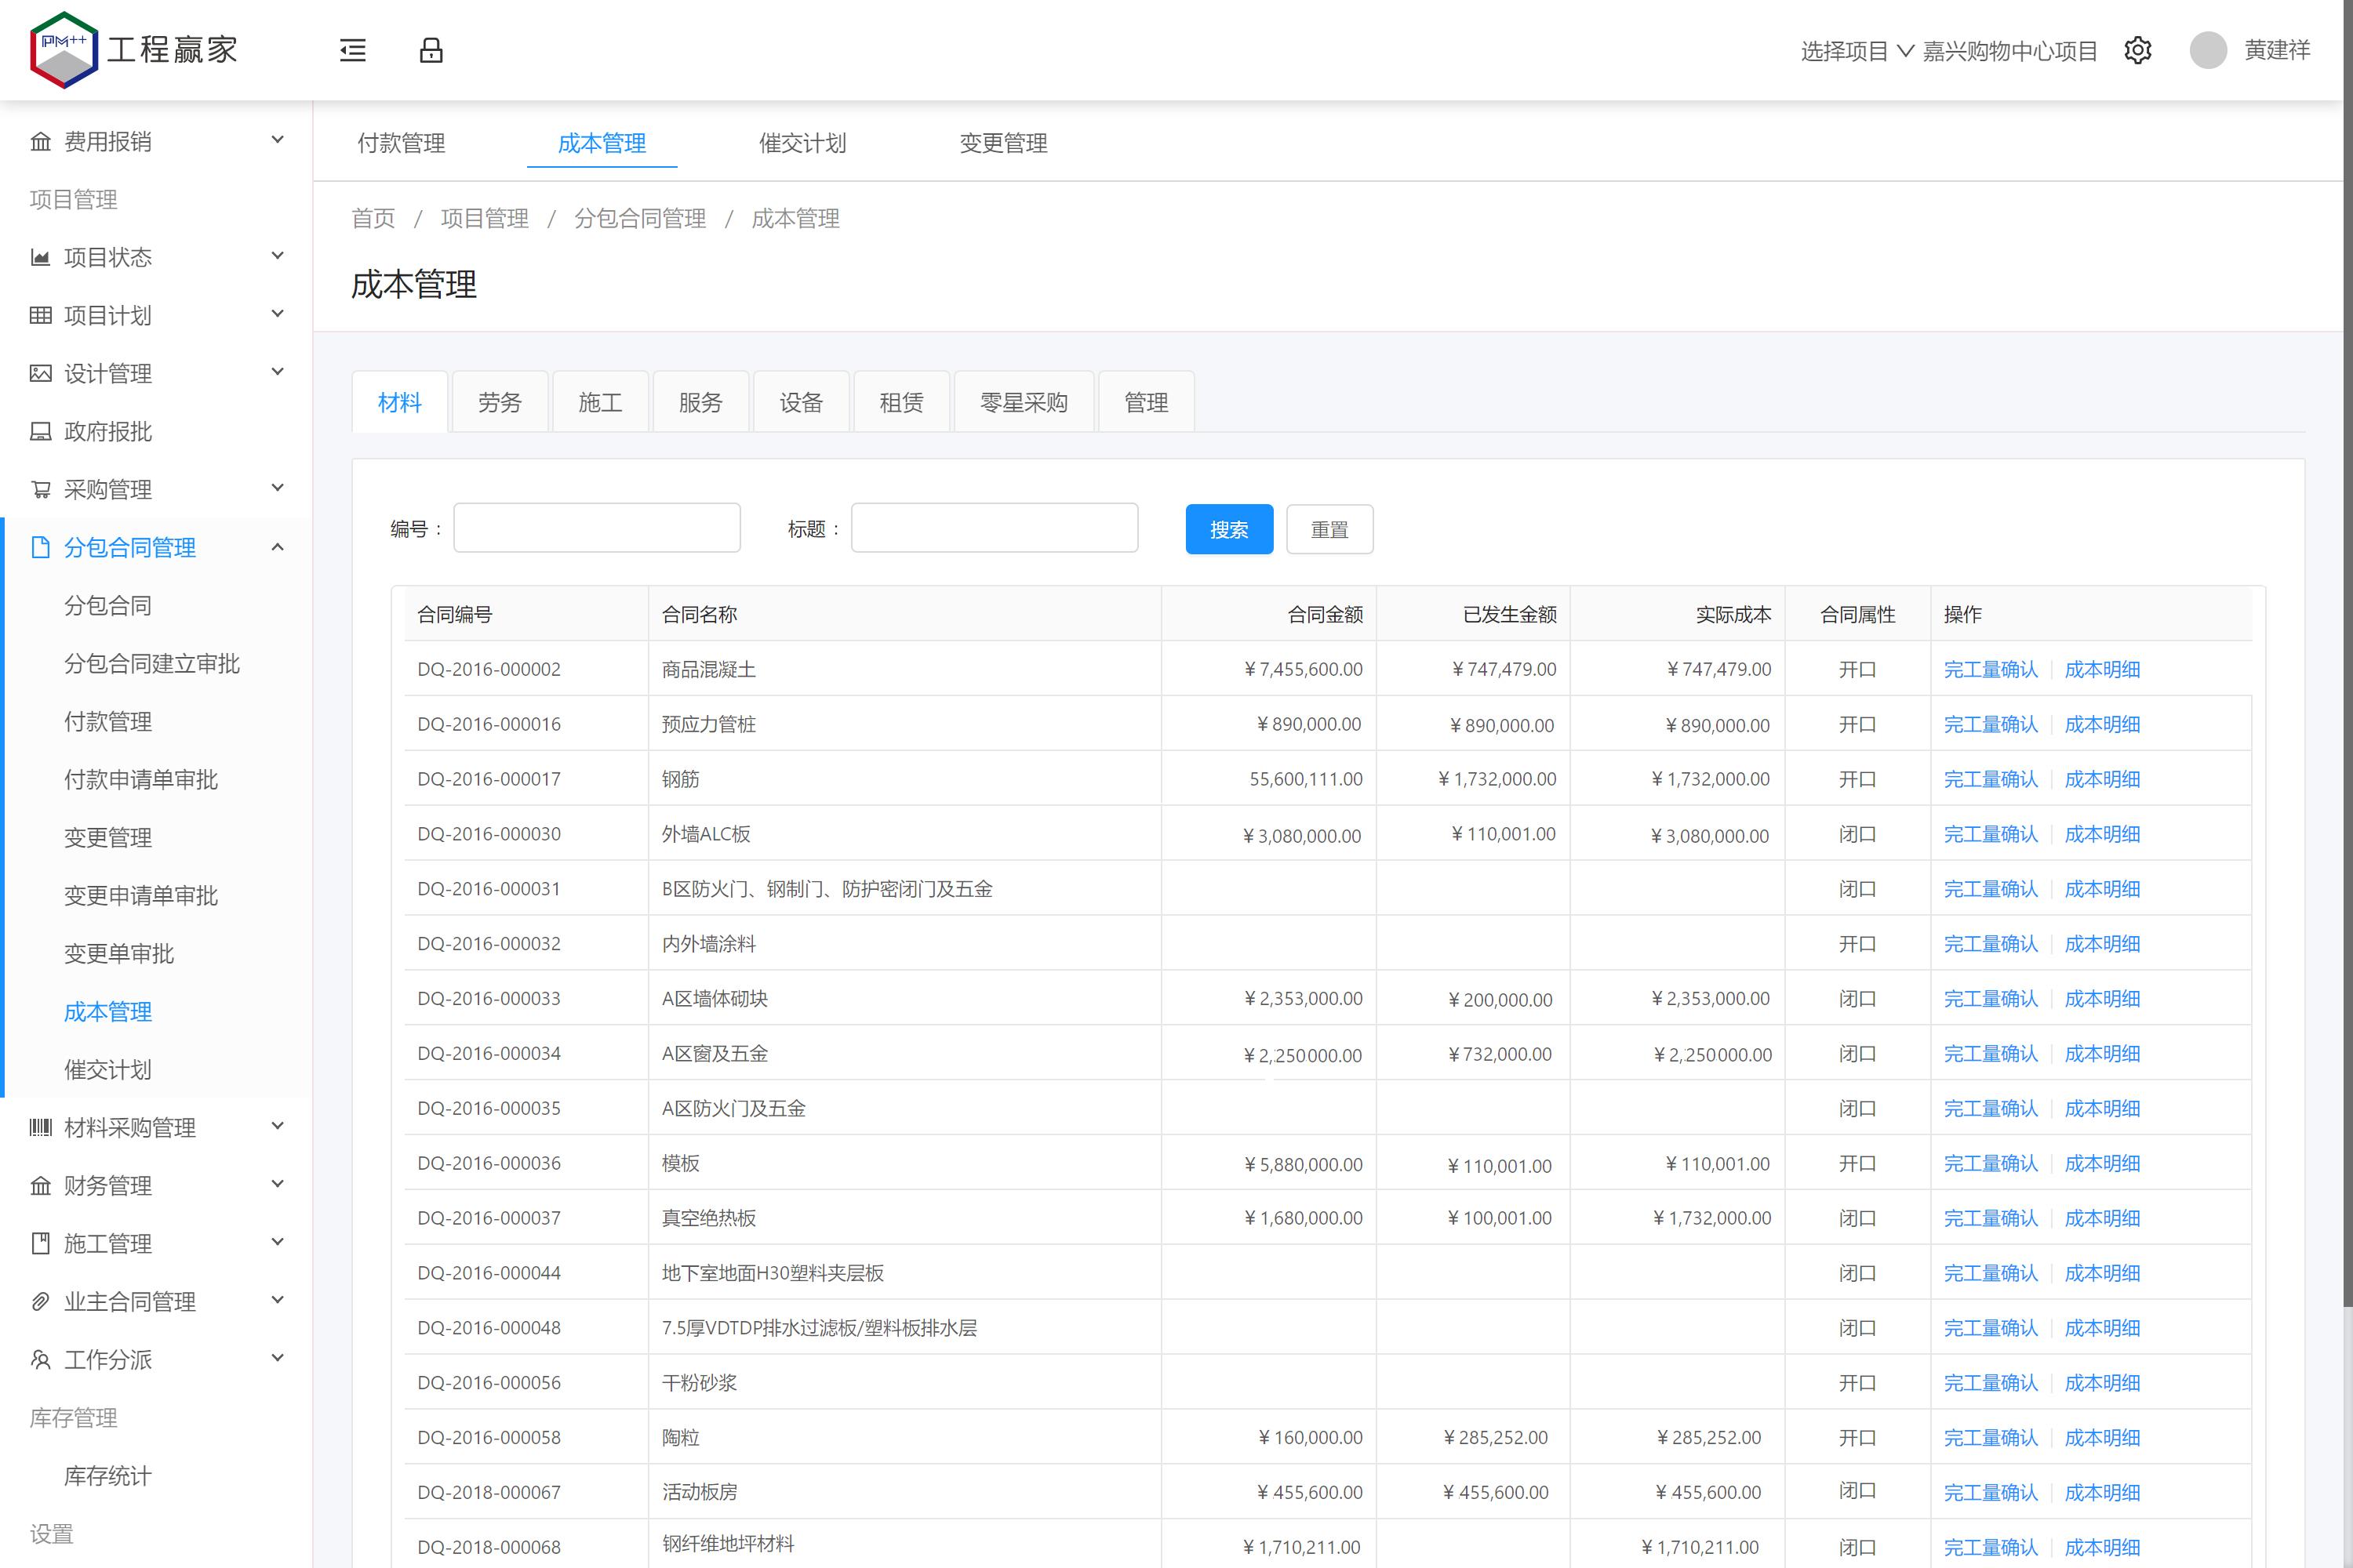Expand the 费用报销 menu chevron
The height and width of the screenshot is (1568, 2353).
click(278, 140)
